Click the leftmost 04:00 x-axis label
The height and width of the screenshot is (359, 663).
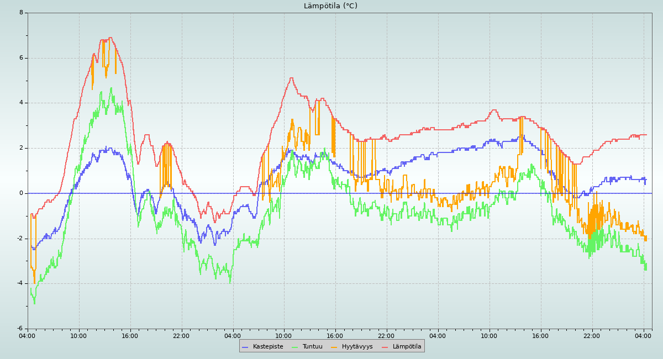(x=27, y=336)
